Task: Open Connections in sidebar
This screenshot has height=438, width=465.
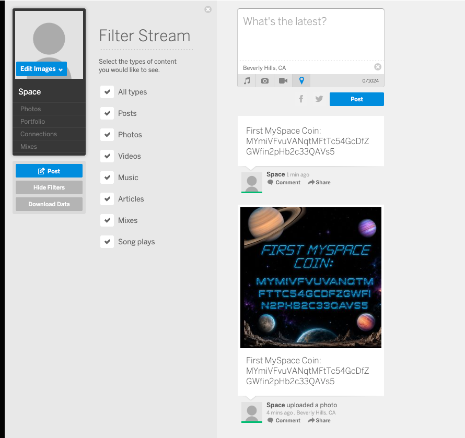Action: click(39, 134)
